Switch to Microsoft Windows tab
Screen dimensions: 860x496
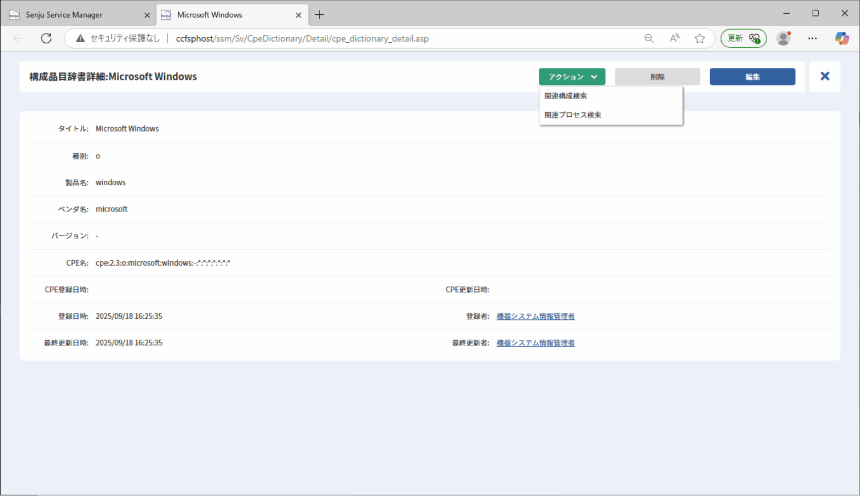(x=232, y=15)
